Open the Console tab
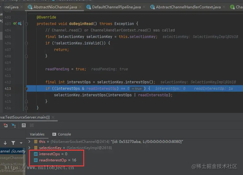Image resolution: width=243 pixels, height=175 pixels. click(62, 134)
